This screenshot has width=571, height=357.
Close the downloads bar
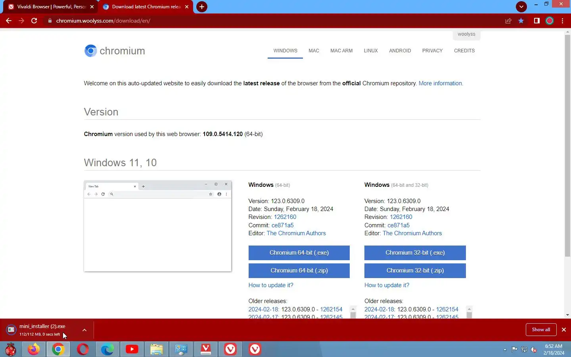[563, 330]
